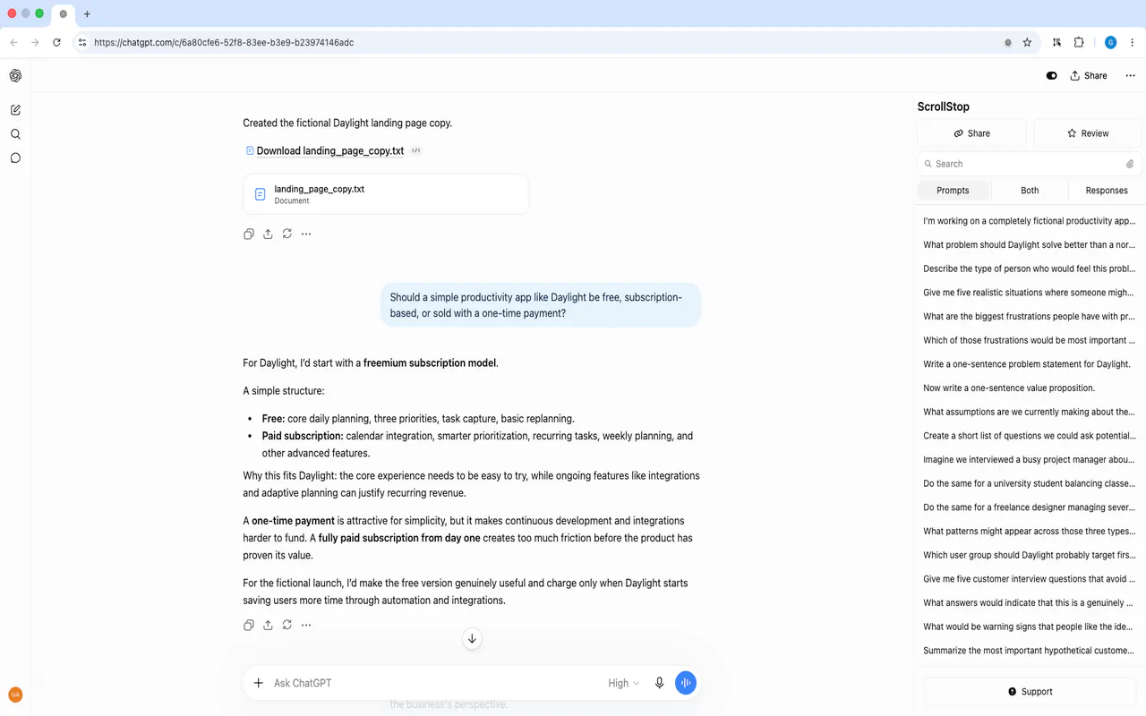Select prompt "What problem should Daylight solve better"
1146x716 pixels.
pyautogui.click(x=1030, y=244)
